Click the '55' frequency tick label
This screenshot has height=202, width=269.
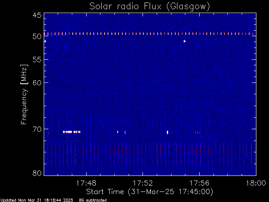coord(37,60)
